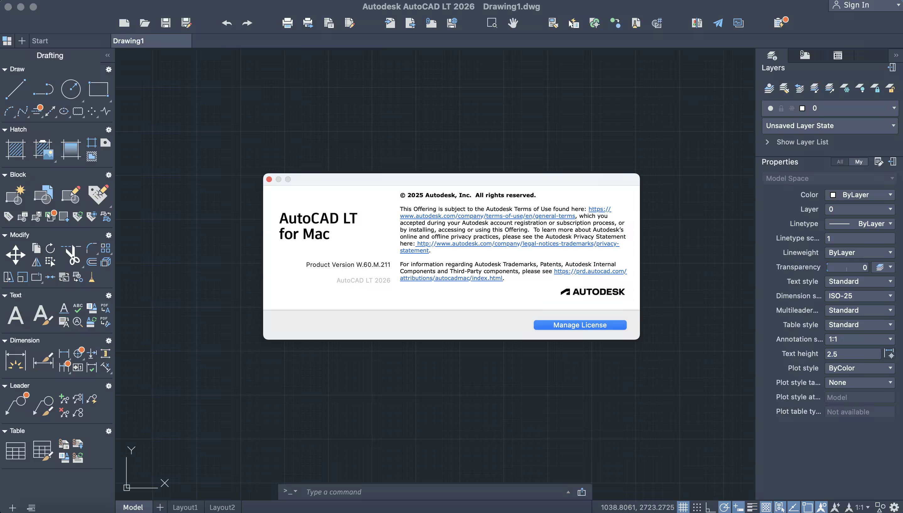Select the Circle tool

coord(71,89)
